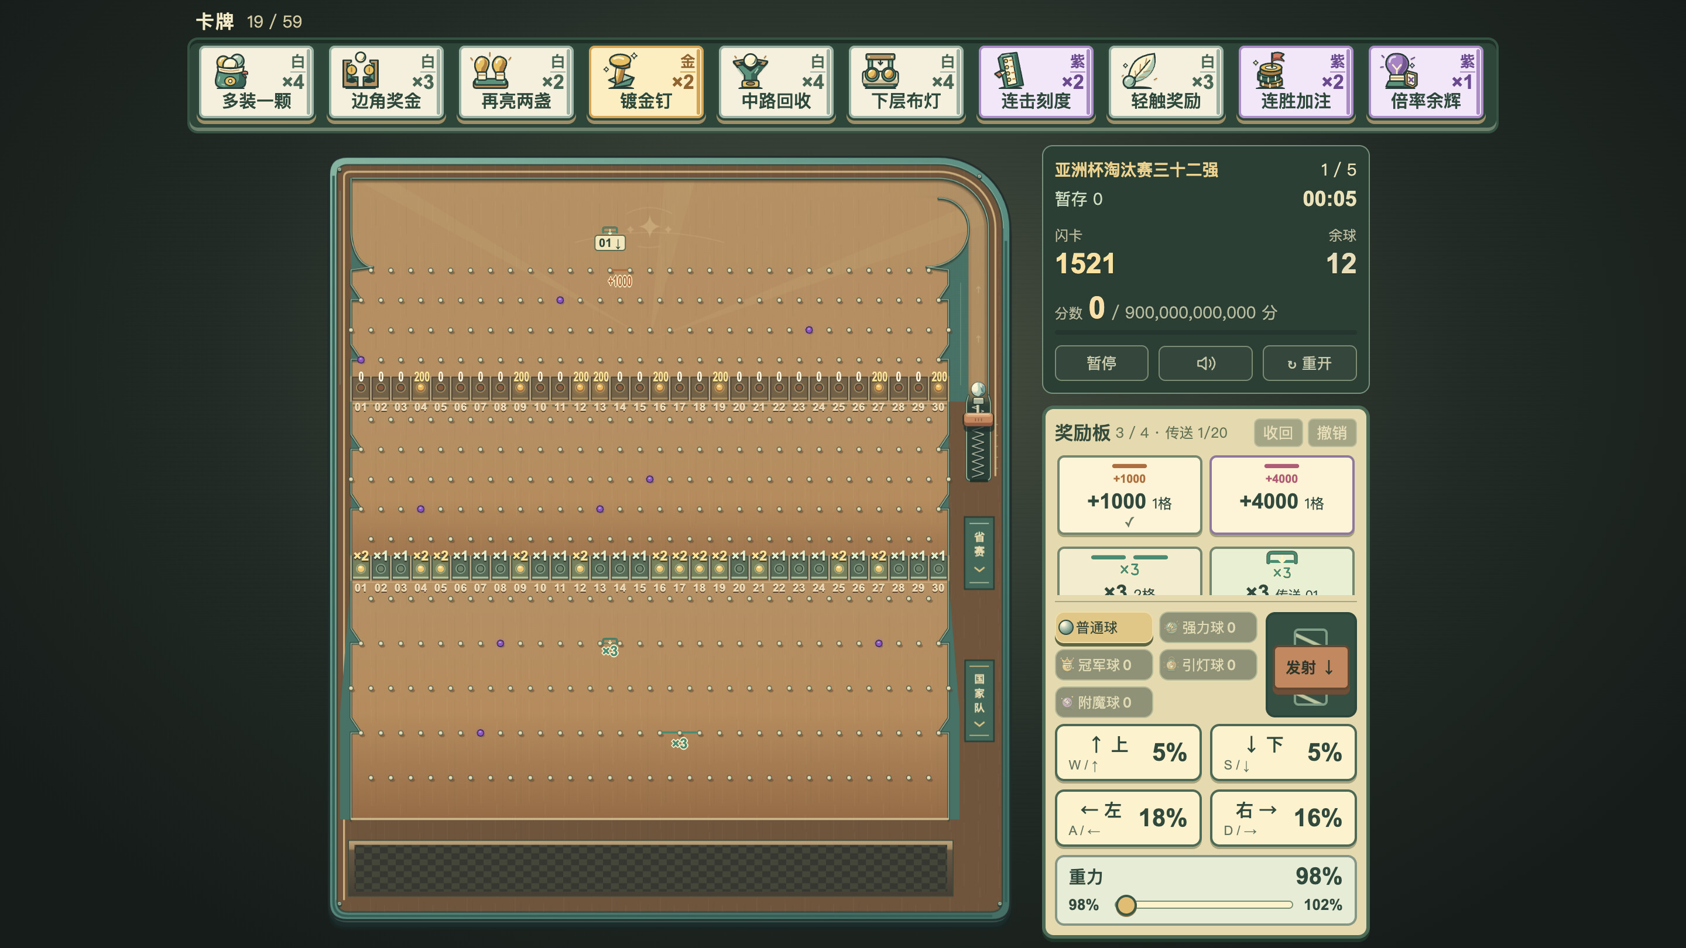
Task: Nudge left with 左 18% button
Action: click(1128, 818)
